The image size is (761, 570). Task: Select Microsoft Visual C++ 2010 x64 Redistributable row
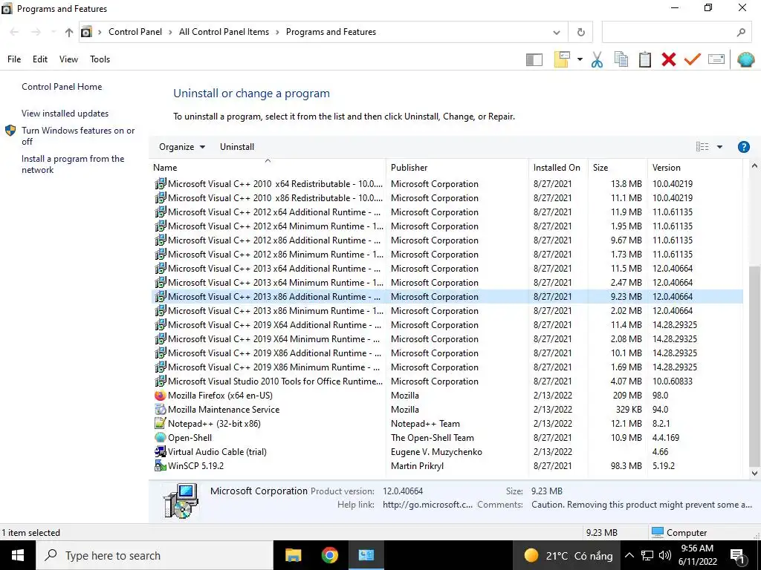coord(447,184)
